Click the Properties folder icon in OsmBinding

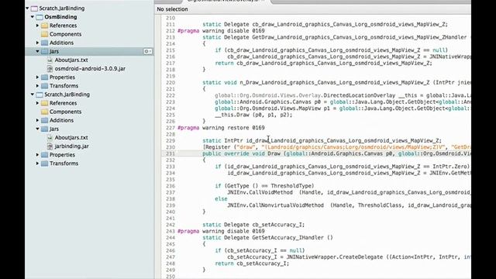pos(45,77)
